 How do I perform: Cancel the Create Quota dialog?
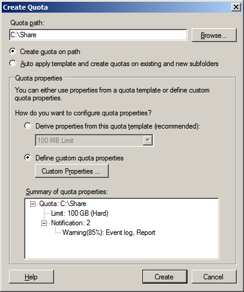click(214, 277)
